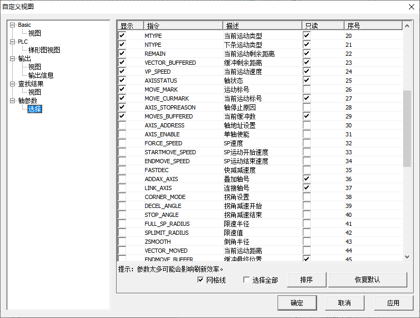Enable display for FORCE_SPEED row
The height and width of the screenshot is (318, 420).
(x=122, y=143)
